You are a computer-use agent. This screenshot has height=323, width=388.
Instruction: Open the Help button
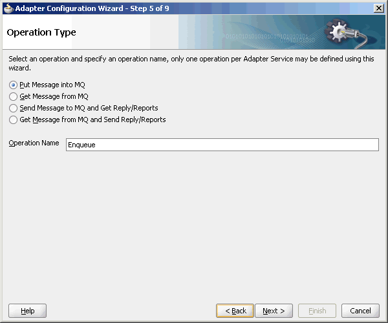click(27, 311)
